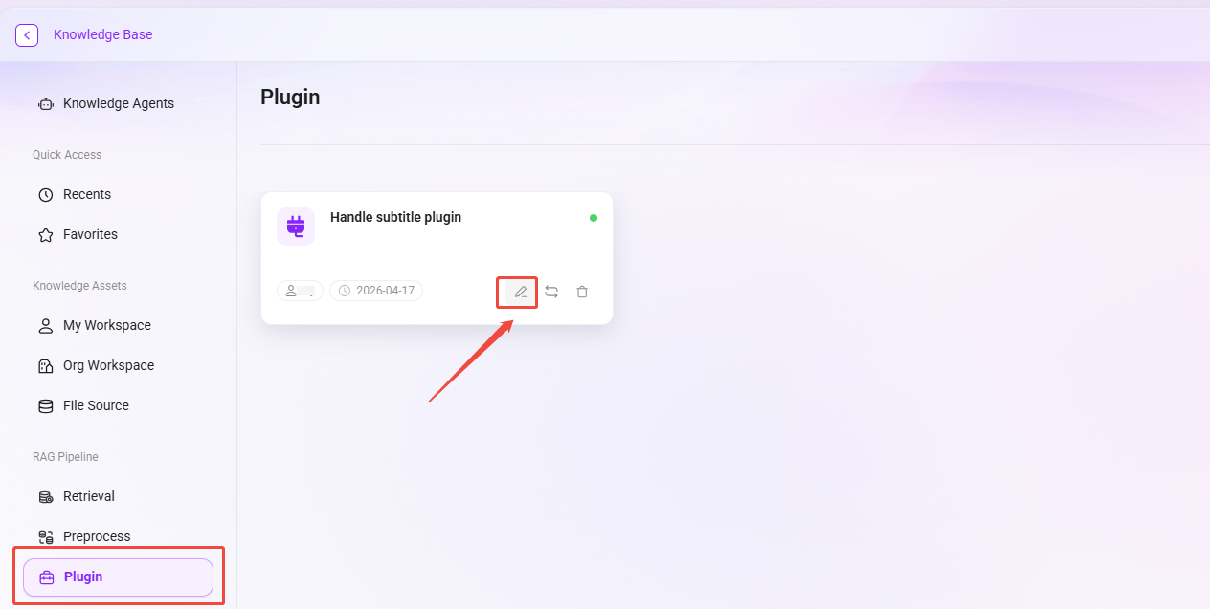
Task: Click the purple plug icon on the plugin card
Action: click(296, 227)
